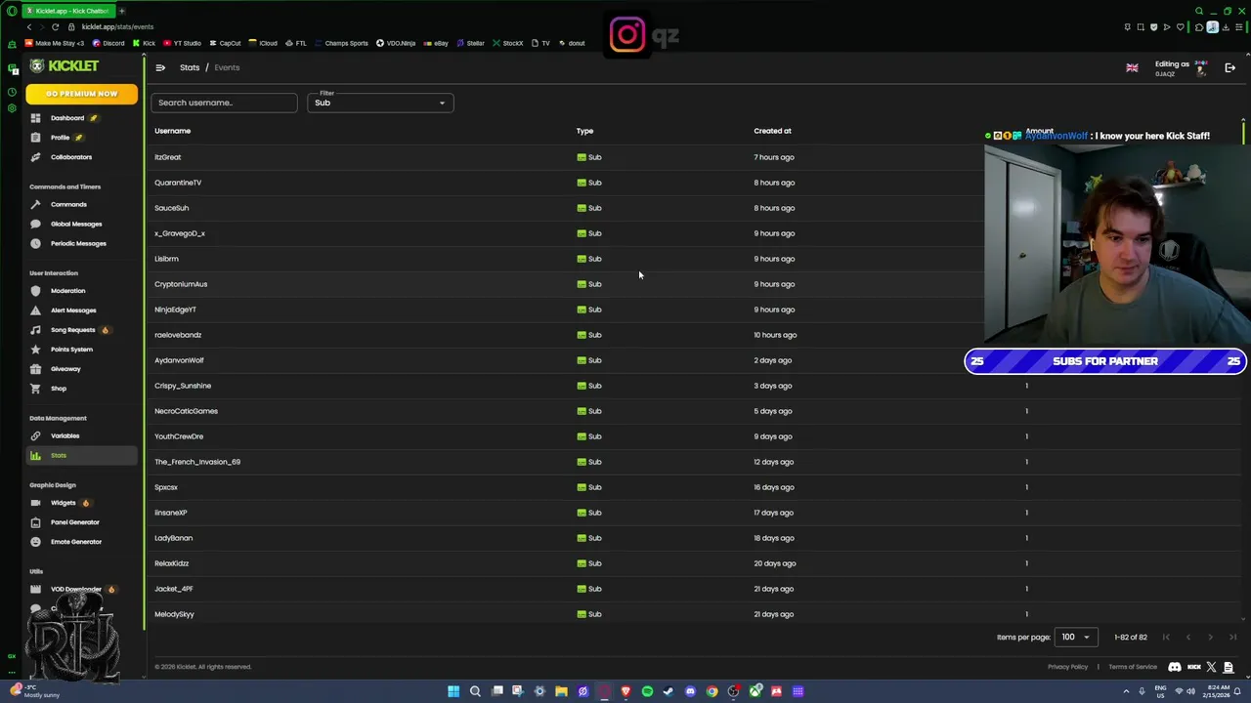Click username QuarantineTV
1251x703 pixels.
(x=178, y=183)
